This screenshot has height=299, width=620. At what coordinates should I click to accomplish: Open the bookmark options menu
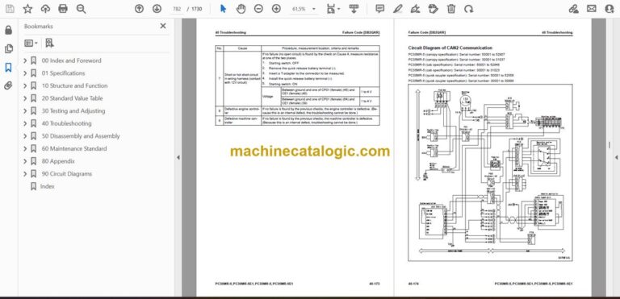(31, 43)
